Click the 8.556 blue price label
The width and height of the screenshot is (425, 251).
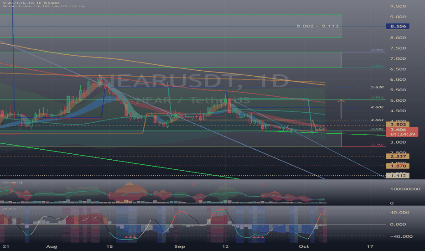pos(398,26)
